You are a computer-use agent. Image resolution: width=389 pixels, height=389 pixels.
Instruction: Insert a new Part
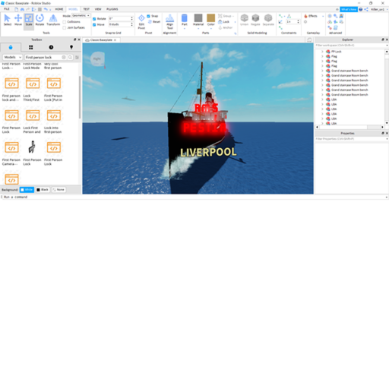[185, 21]
